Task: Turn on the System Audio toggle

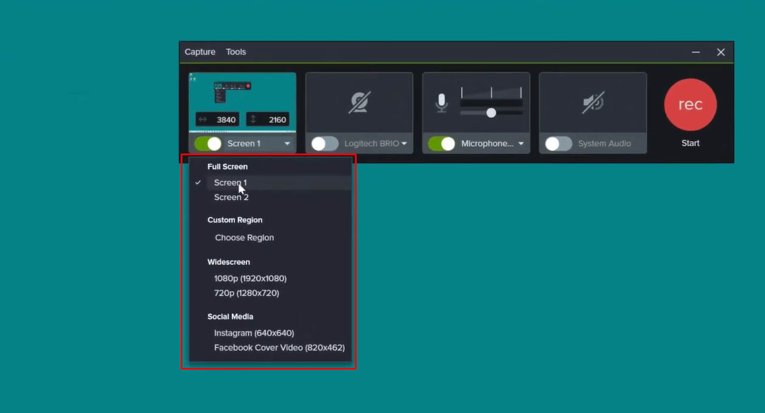Action: click(x=558, y=143)
